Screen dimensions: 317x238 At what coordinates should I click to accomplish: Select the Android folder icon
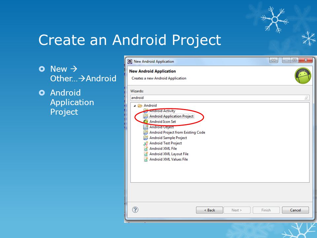pos(140,105)
